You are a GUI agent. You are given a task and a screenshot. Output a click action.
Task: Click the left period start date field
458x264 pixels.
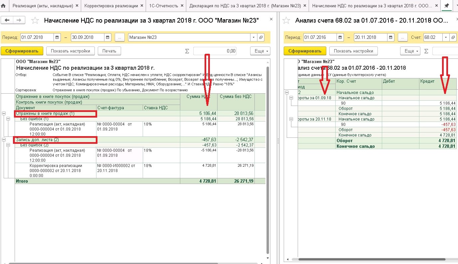pos(37,37)
